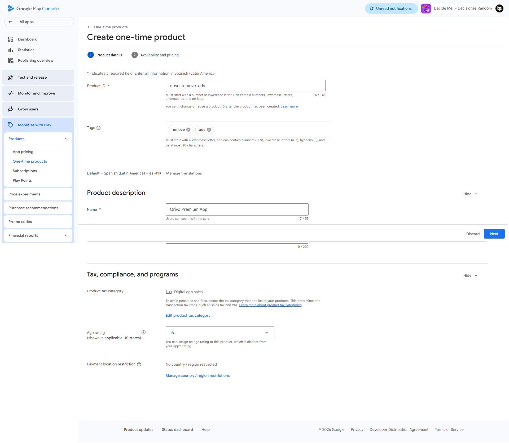Viewport: 509px width, 443px height.
Task: Remove the 'remove' tag chip
Action: tap(188, 129)
